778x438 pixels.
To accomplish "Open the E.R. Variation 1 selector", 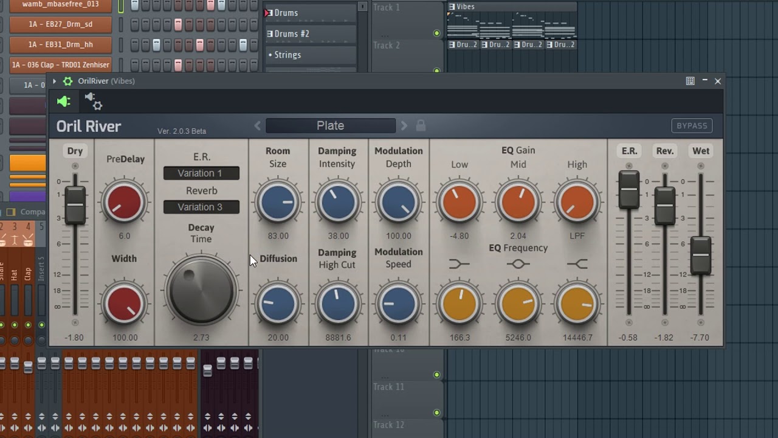I will coord(201,173).
